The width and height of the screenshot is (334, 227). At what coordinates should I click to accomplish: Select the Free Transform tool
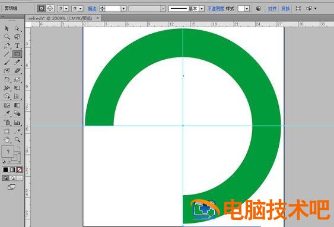point(17,87)
